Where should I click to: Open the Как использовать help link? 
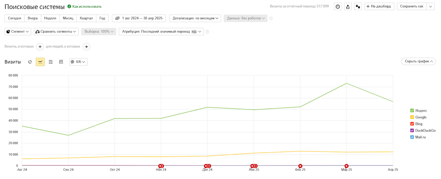point(87,6)
